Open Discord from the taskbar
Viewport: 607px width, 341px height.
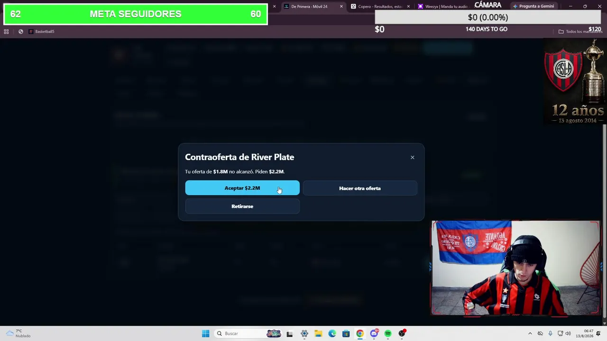(374, 333)
